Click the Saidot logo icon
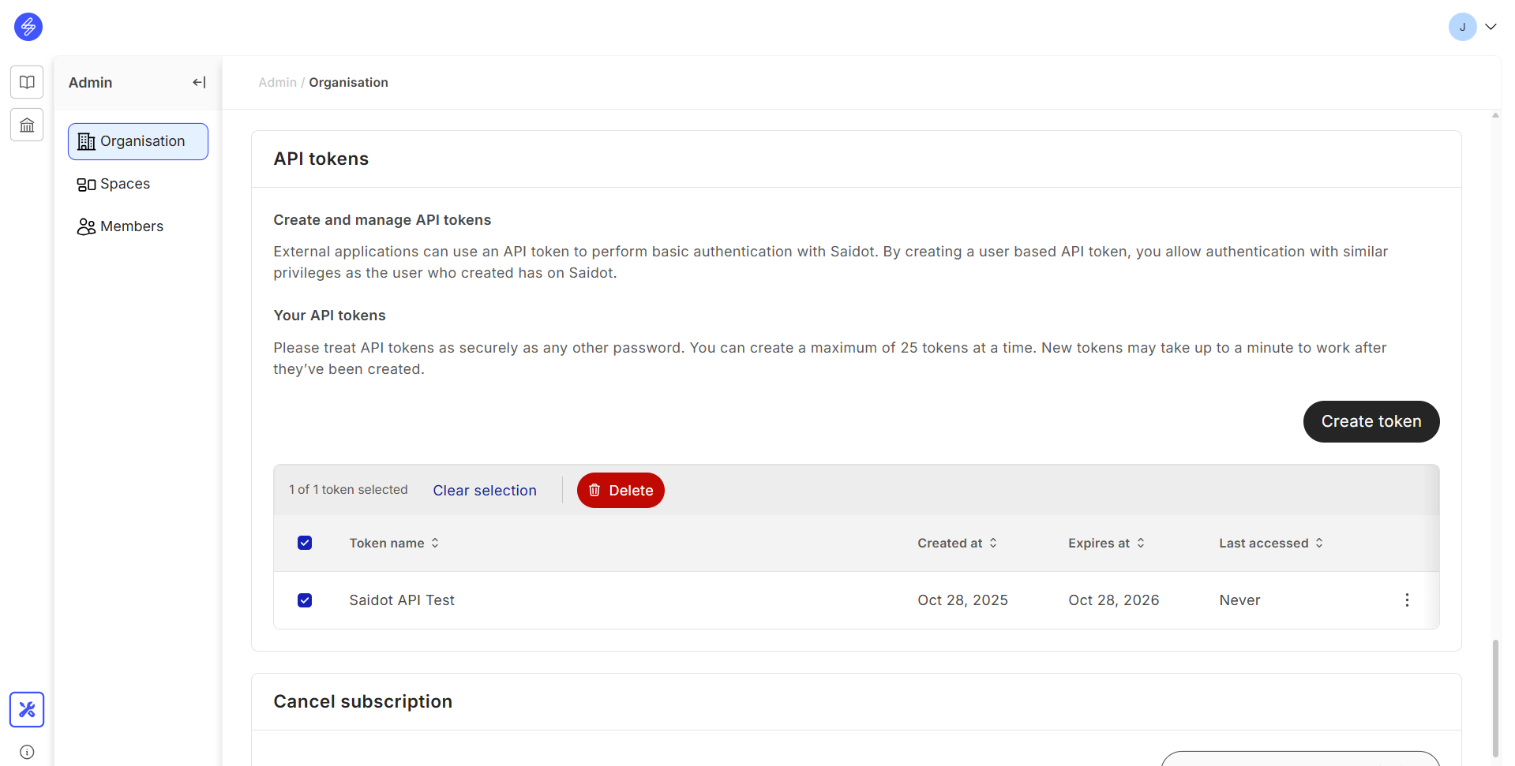This screenshot has width=1515, height=766. (x=28, y=27)
